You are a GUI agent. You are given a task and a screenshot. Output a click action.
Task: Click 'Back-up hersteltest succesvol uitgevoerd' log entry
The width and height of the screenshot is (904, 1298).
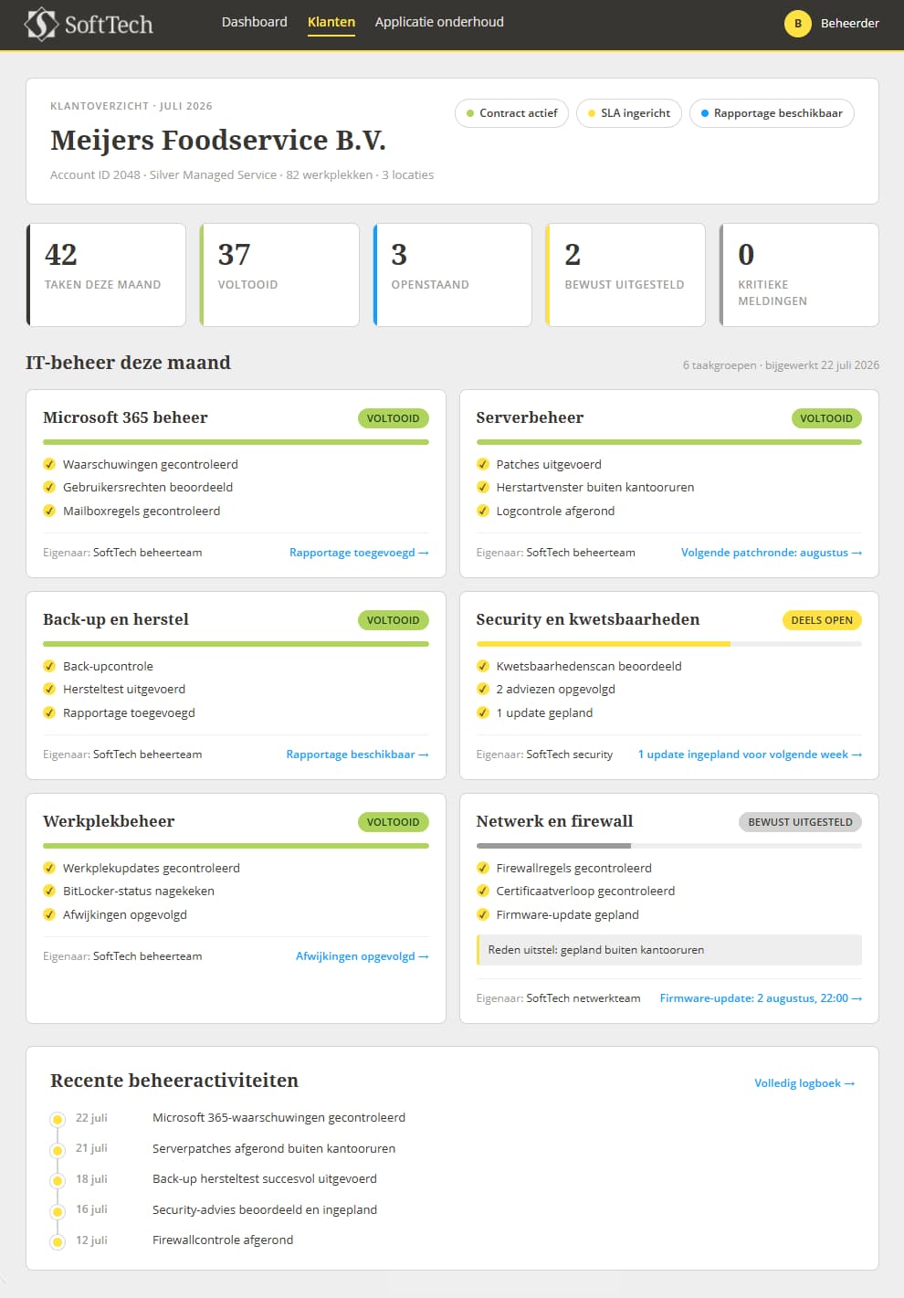point(265,1179)
